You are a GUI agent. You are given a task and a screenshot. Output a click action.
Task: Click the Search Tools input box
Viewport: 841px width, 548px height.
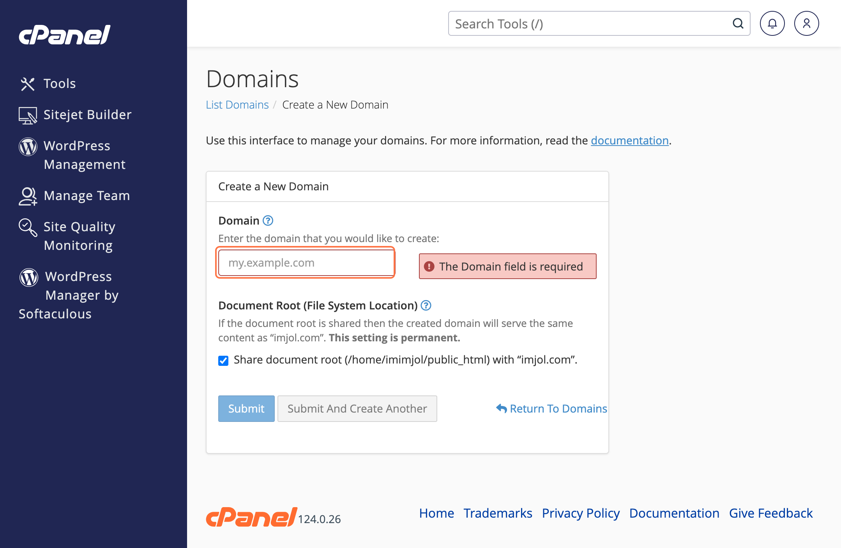599,23
